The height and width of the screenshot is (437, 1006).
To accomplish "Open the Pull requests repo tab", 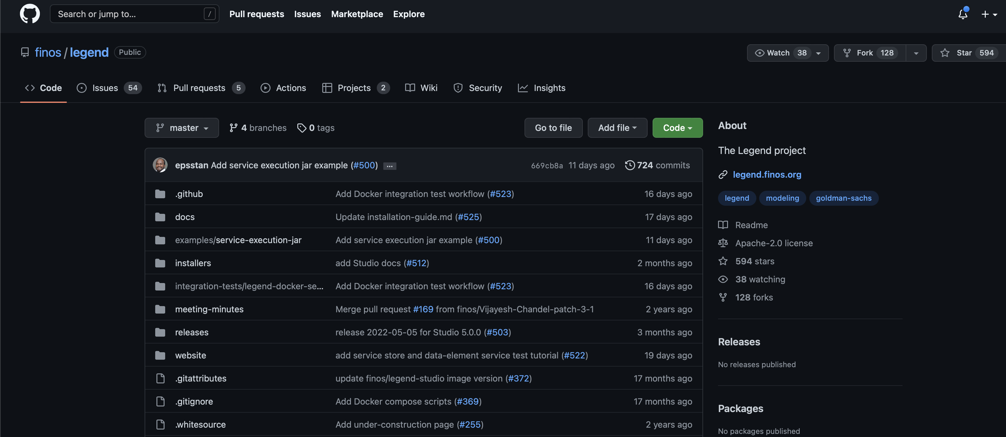I will click(201, 88).
